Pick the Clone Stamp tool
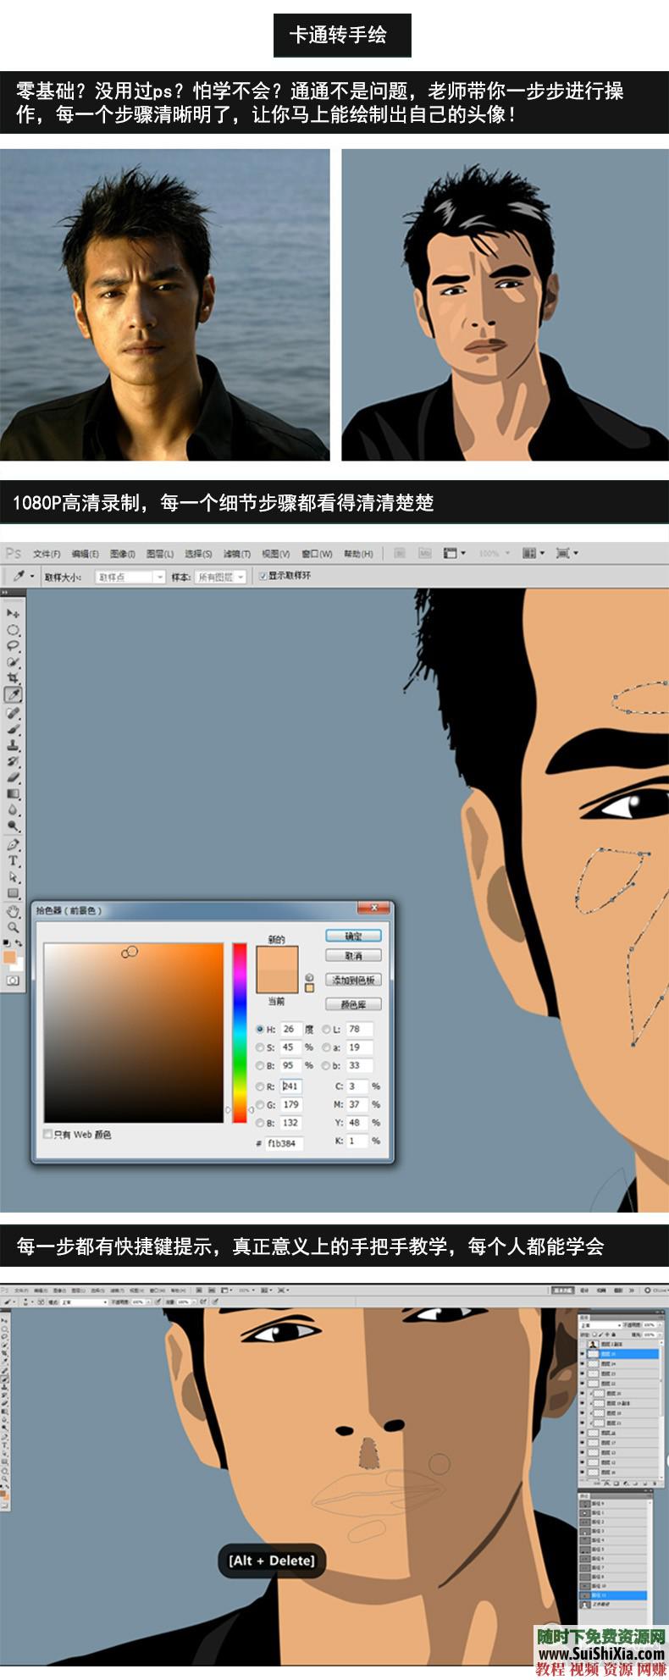The width and height of the screenshot is (669, 1680). click(13, 745)
